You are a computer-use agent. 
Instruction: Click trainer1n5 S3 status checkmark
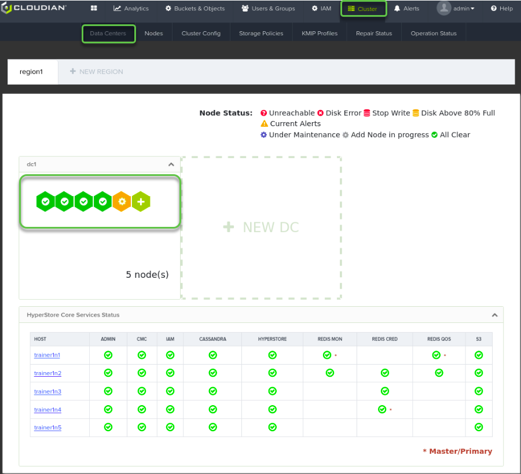479,427
